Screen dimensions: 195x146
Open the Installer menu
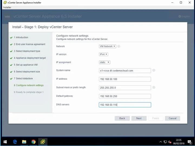tap(7, 8)
